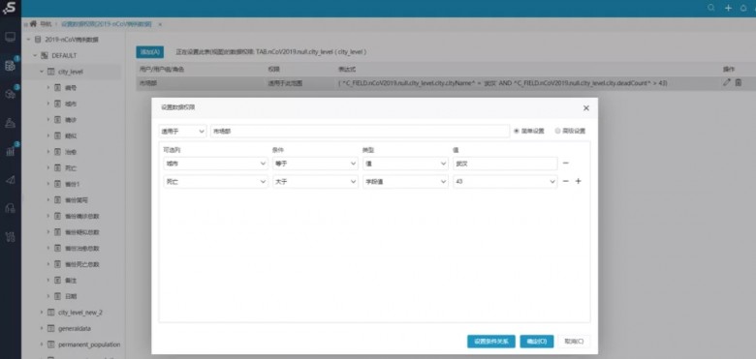Open the database icon in left sidebar
The height and width of the screenshot is (359, 756).
(x=10, y=66)
